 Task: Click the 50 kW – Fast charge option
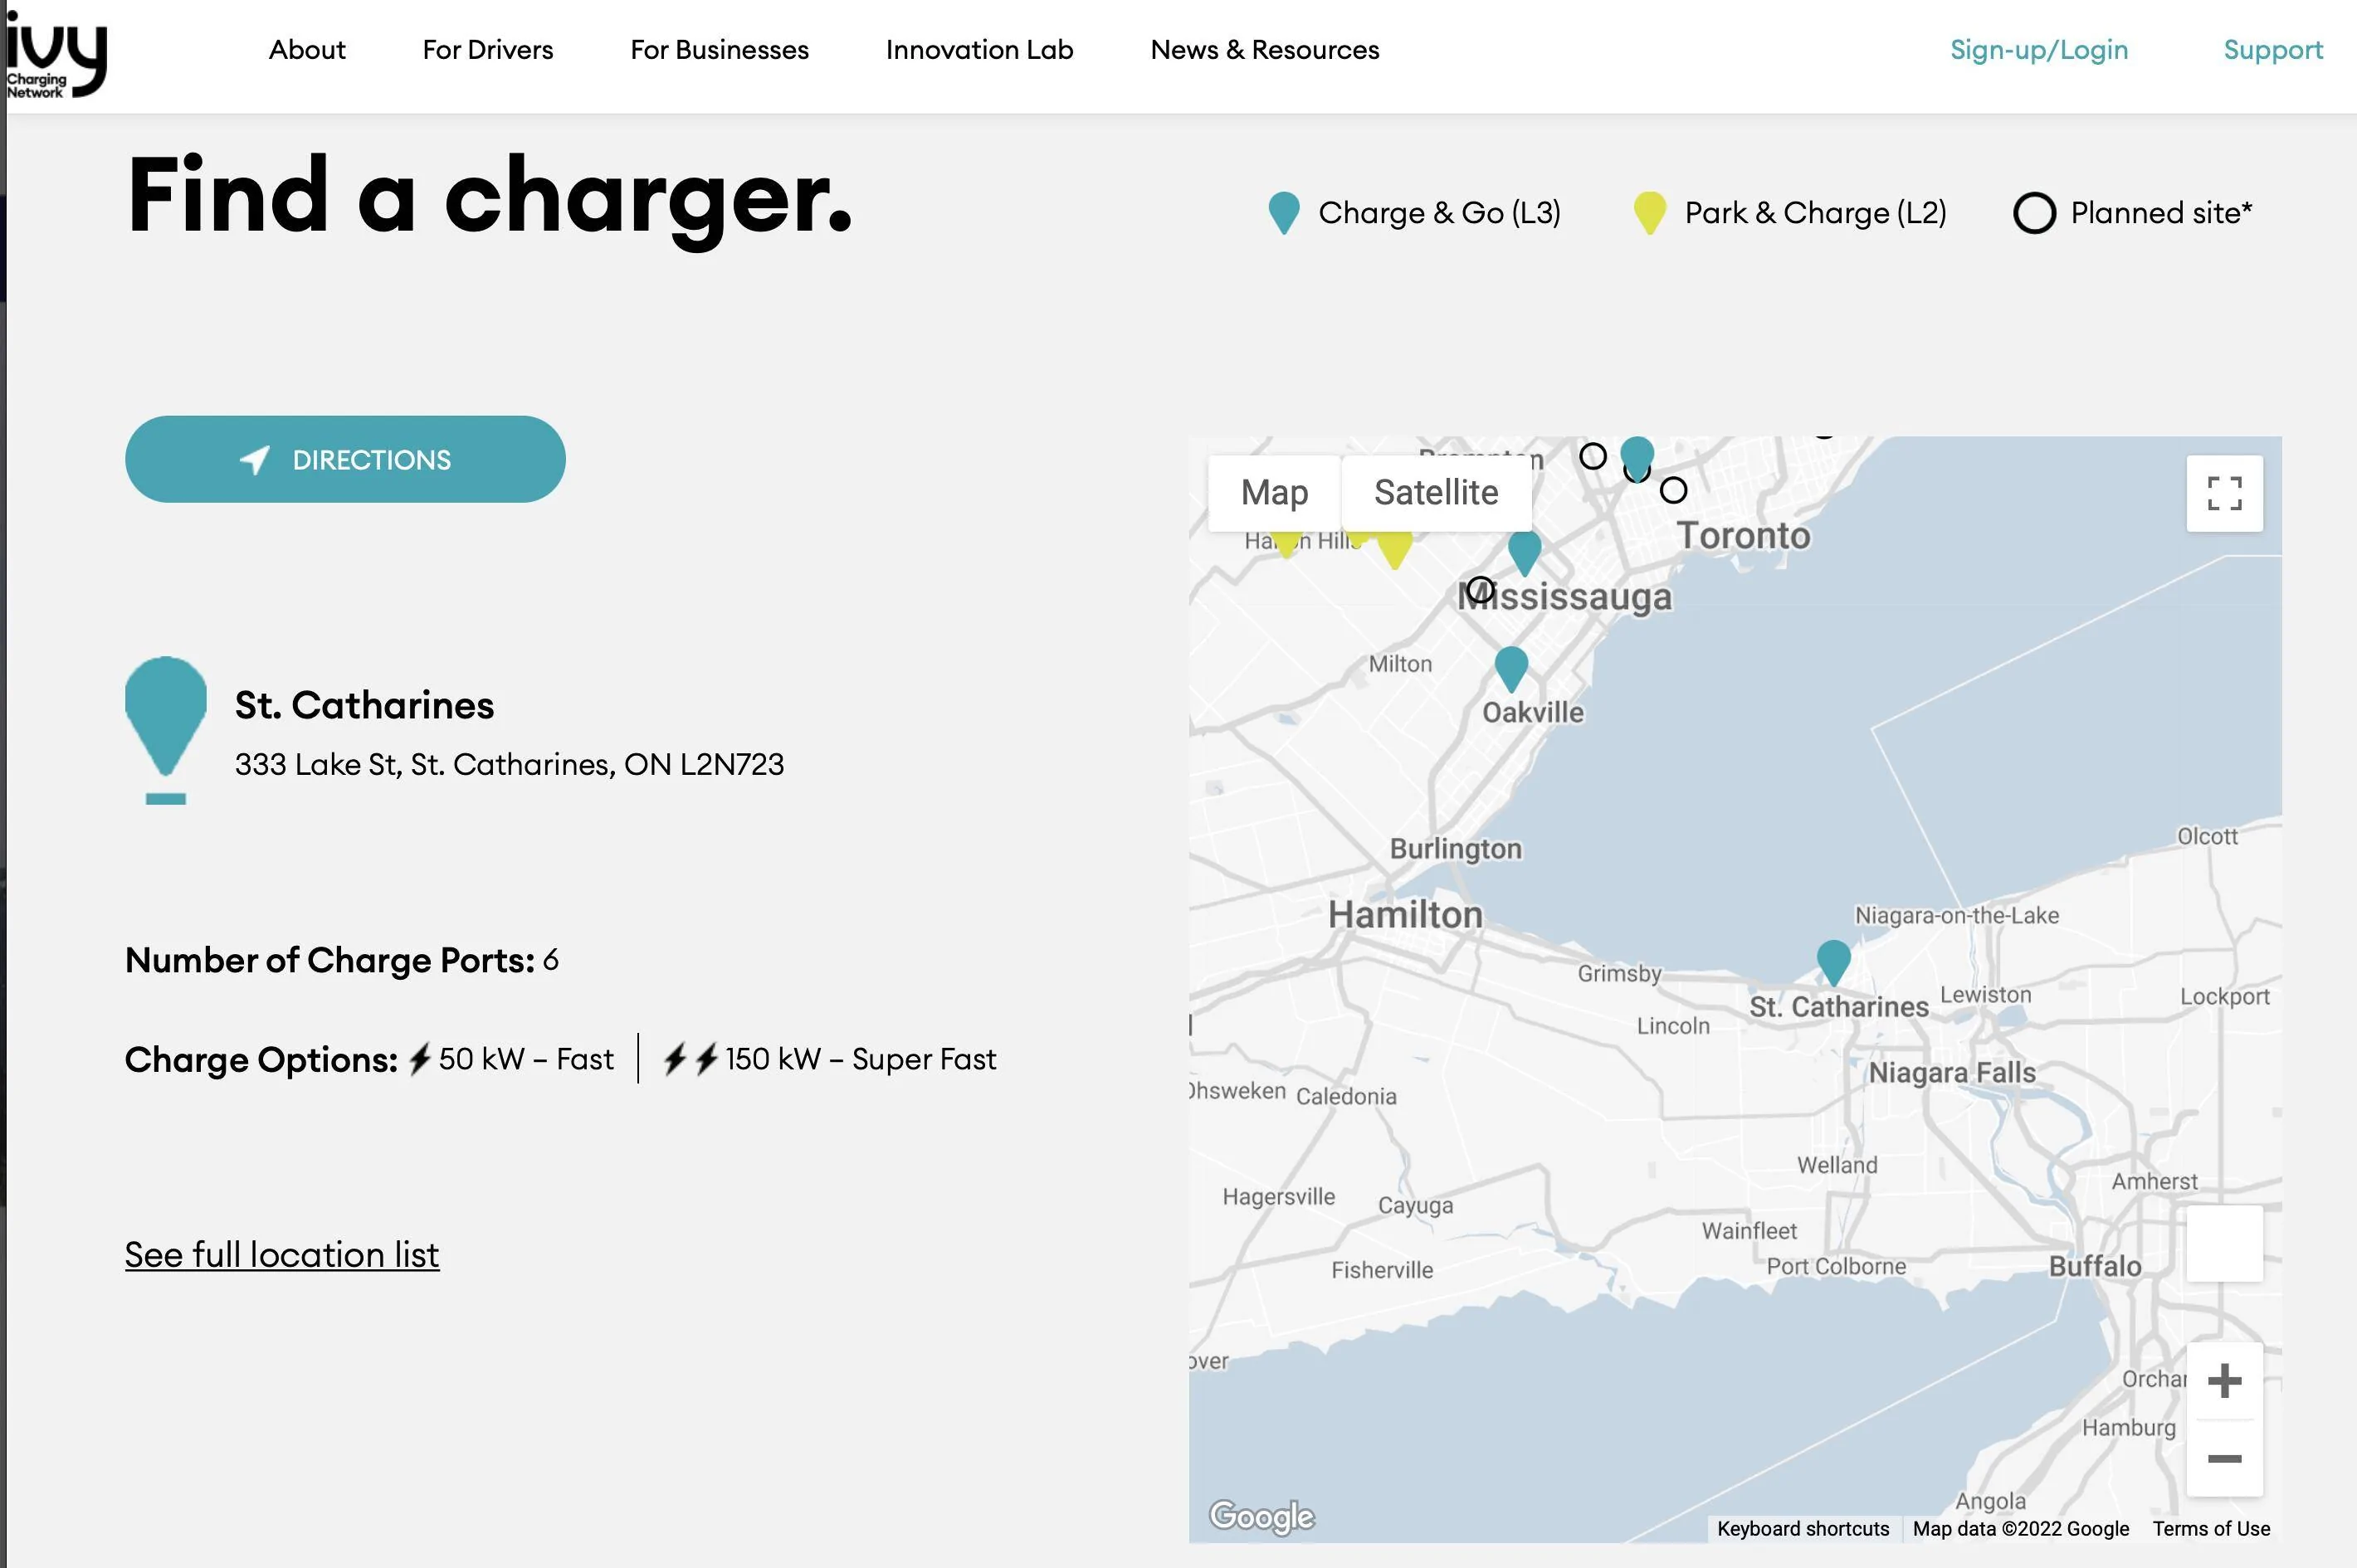pyautogui.click(x=511, y=1059)
